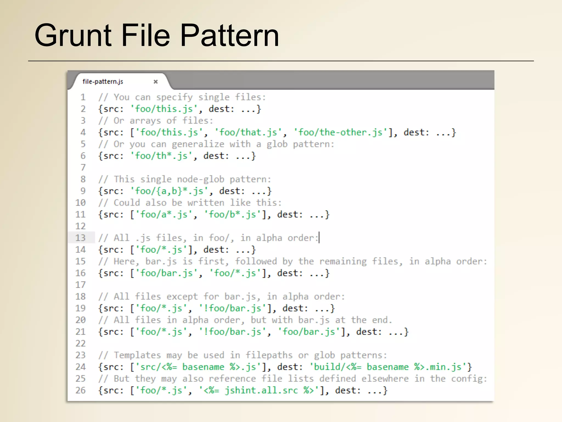Click the comment 'All files in alpha order, but with bar.js at the end.'
Image resolution: width=562 pixels, height=422 pixels.
[x=245, y=320]
